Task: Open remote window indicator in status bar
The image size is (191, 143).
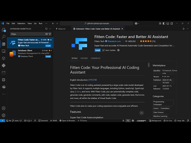Action: (x=2, y=121)
